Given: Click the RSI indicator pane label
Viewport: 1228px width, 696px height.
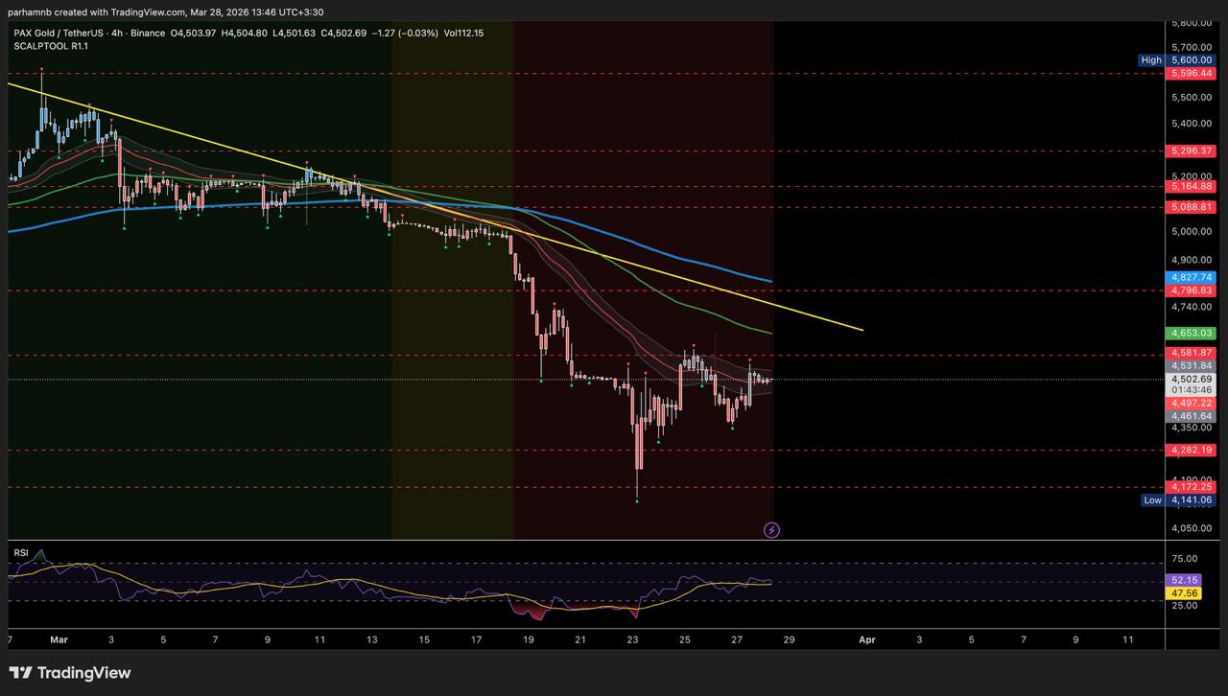Looking at the screenshot, I should [20, 553].
